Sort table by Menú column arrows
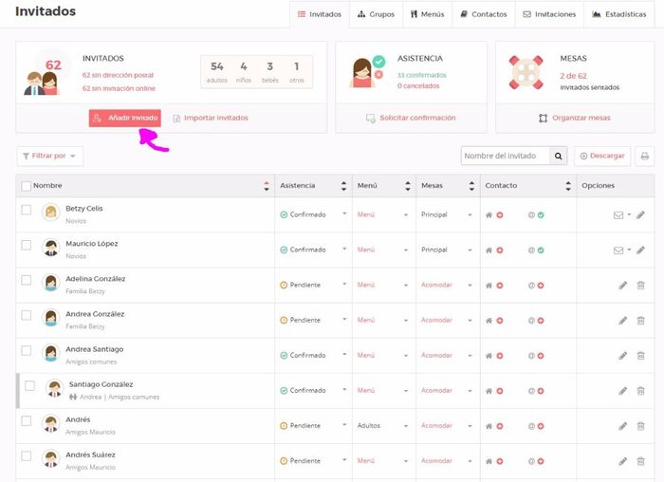 pyautogui.click(x=407, y=186)
